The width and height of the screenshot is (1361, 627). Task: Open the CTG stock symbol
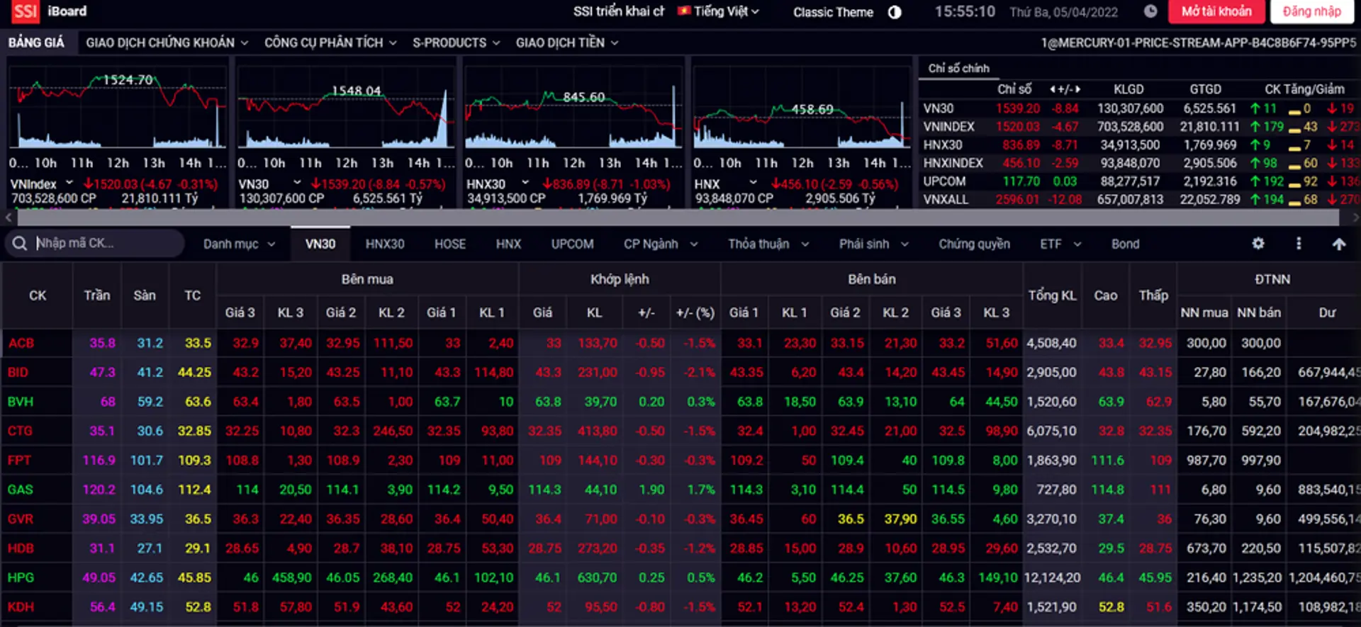click(x=20, y=431)
